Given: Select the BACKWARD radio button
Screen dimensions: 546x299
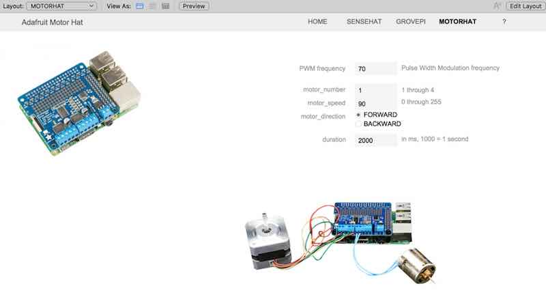Looking at the screenshot, I should (358, 124).
